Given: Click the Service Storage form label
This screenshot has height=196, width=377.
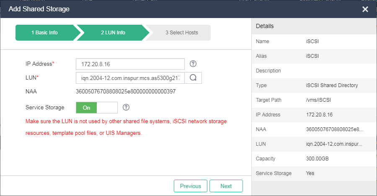Looking at the screenshot, I should 45,108.
